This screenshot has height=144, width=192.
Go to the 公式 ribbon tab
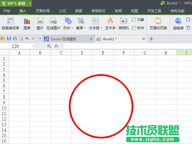pyautogui.click(x=62, y=11)
